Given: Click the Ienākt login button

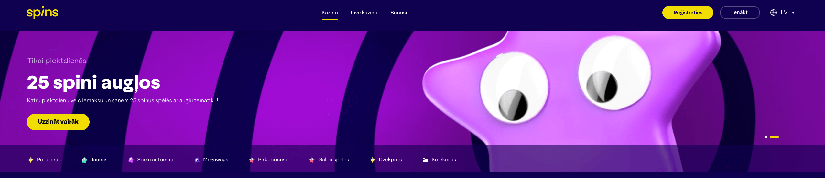Looking at the screenshot, I should 740,13.
